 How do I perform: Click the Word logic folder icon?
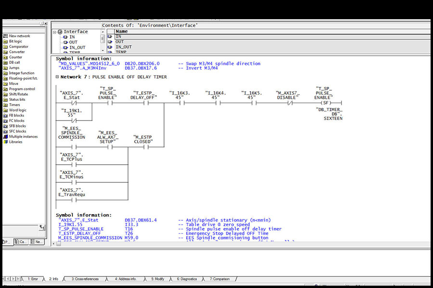[x=5, y=110]
